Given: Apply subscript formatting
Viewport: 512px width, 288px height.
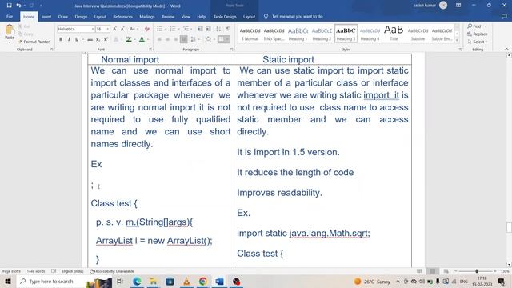Looking at the screenshot, I should coord(98,39).
